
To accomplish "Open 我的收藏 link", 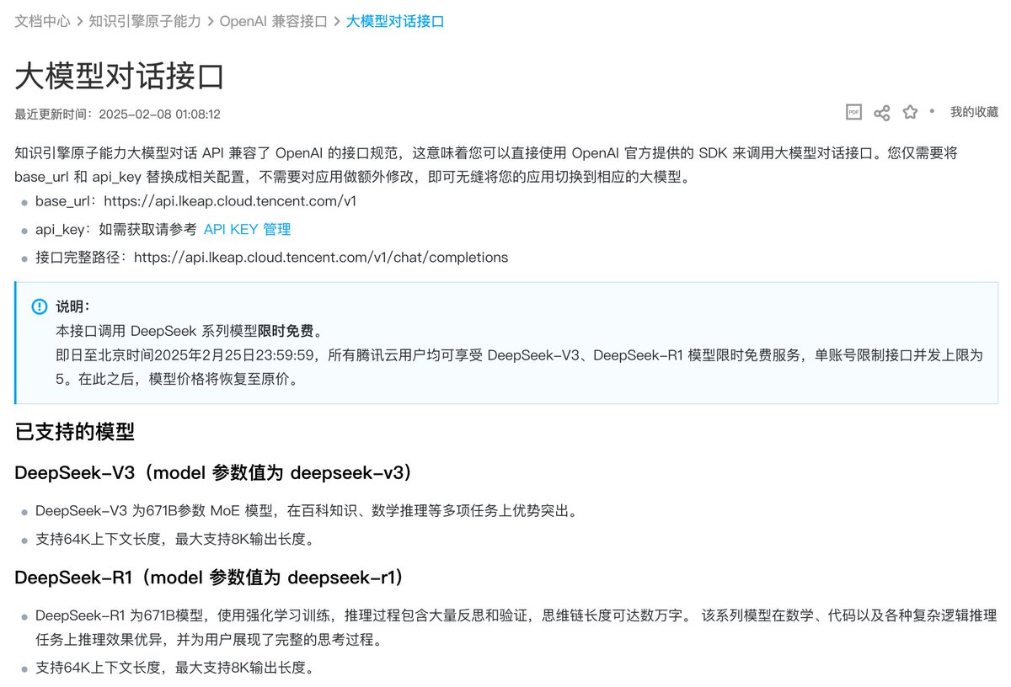I will point(974,112).
